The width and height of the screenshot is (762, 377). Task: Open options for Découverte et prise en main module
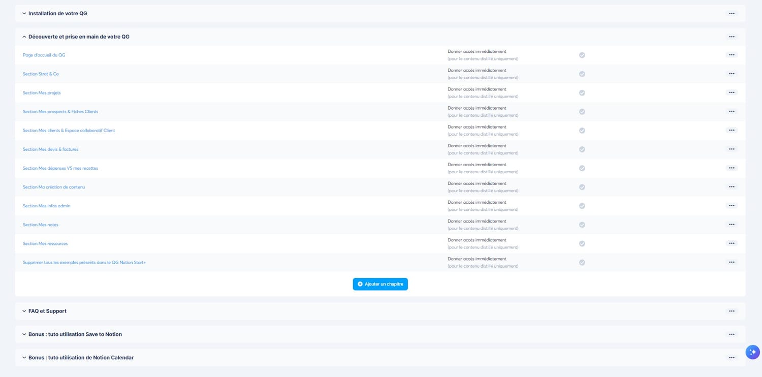point(732,37)
